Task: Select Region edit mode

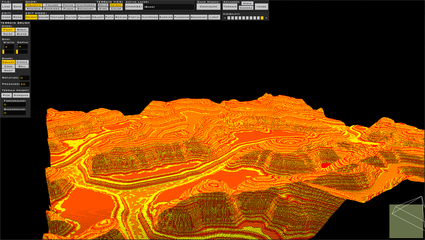Action: tap(121, 17)
